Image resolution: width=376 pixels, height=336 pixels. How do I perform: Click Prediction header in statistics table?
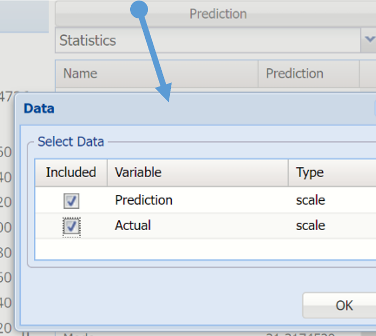point(308,74)
